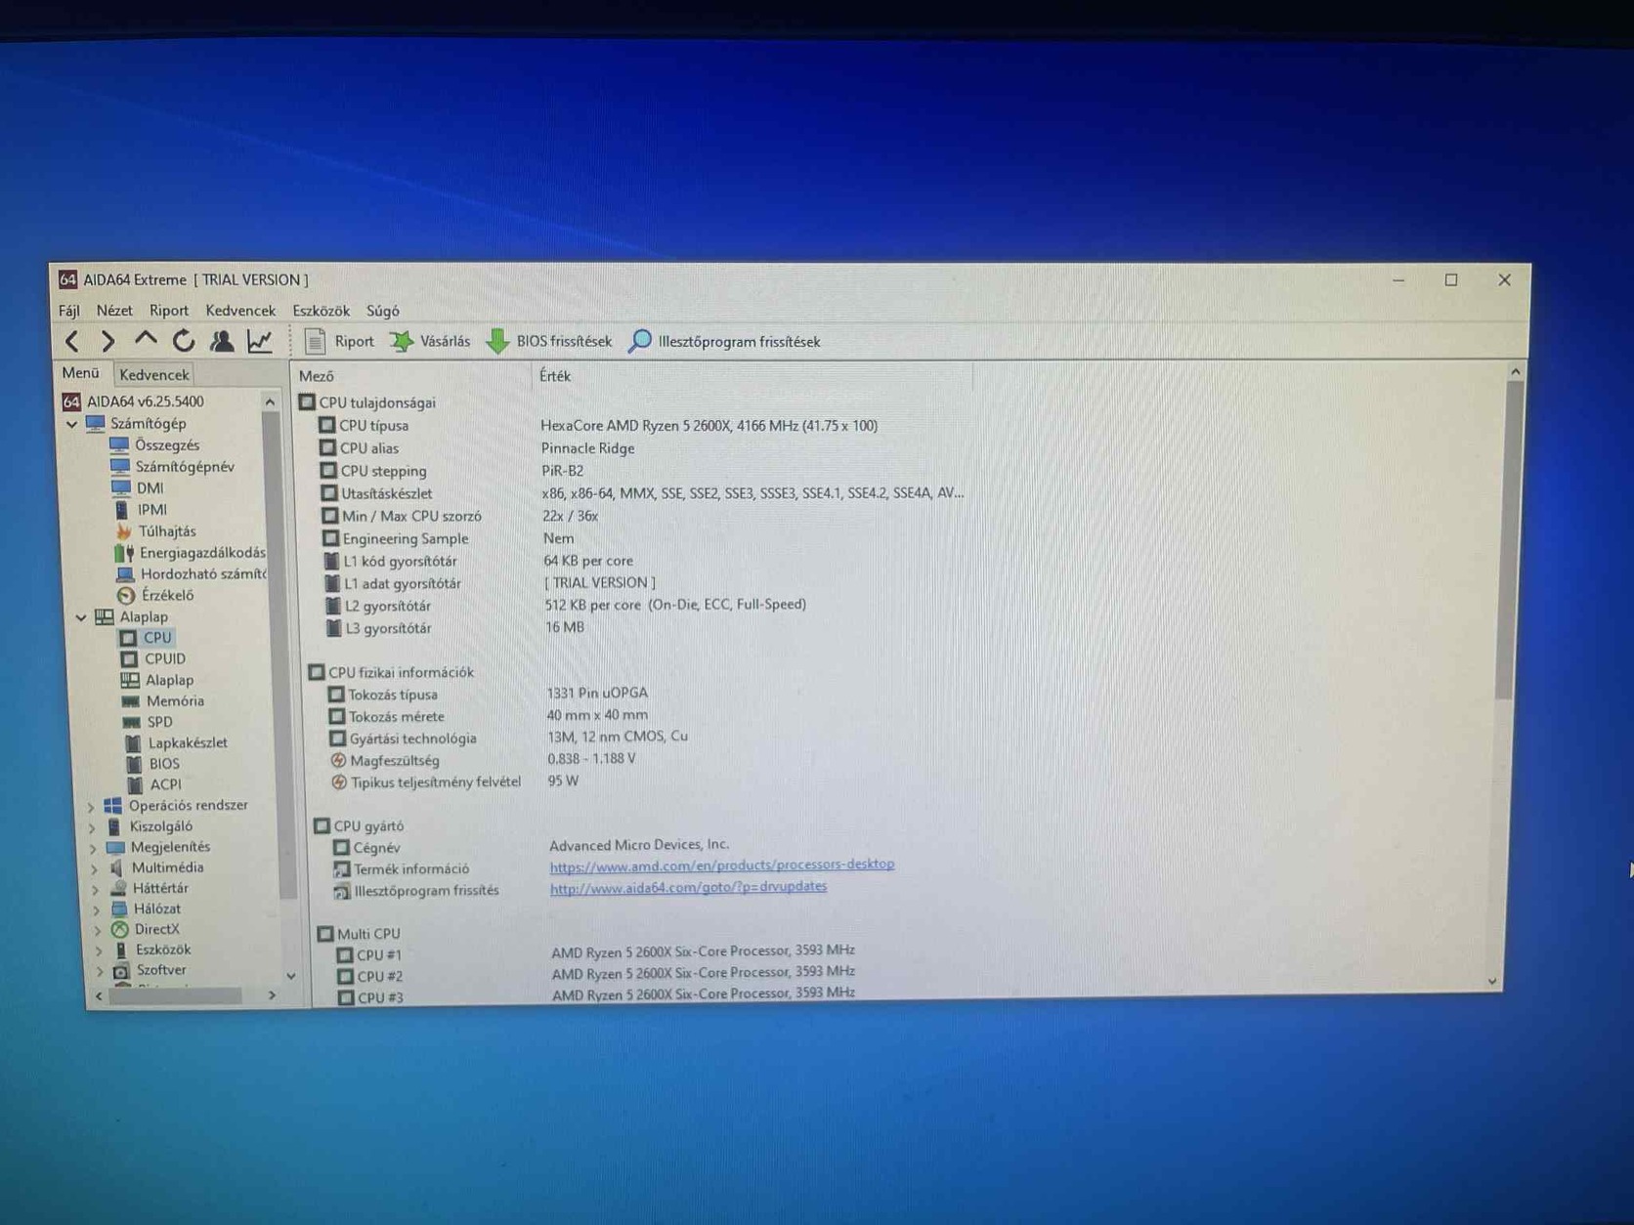
Task: Open the Súgó menu
Action: (x=383, y=311)
